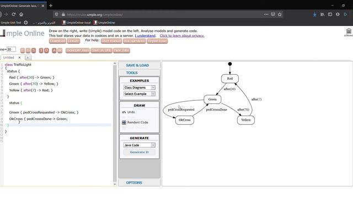This screenshot has width=353, height=198.
Task: Toggle Firefox sidebar icon
Action: pos(330,14)
